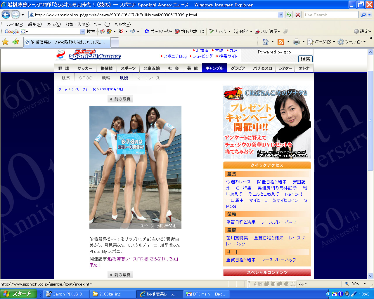Click the Add to Favorites icon
374x299 pixels.
click(x=16, y=42)
